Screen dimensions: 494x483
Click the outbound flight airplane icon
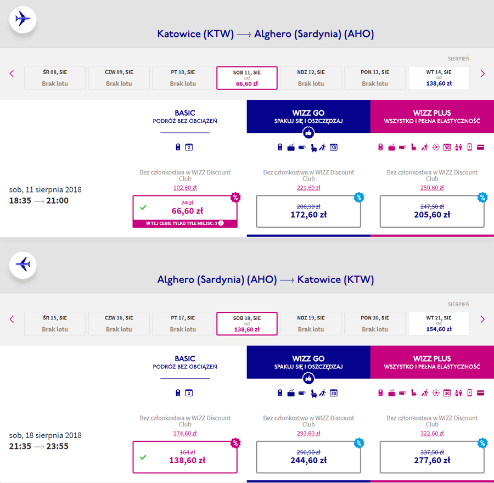tap(23, 19)
